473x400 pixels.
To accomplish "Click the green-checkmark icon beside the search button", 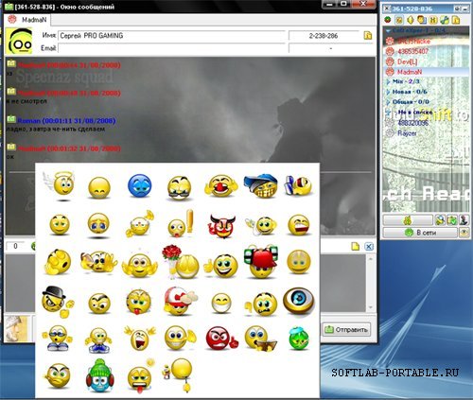I will tap(451, 220).
